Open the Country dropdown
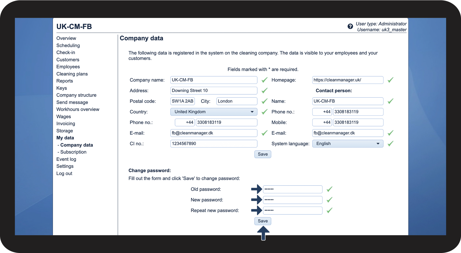The height and width of the screenshot is (253, 461). pos(214,112)
